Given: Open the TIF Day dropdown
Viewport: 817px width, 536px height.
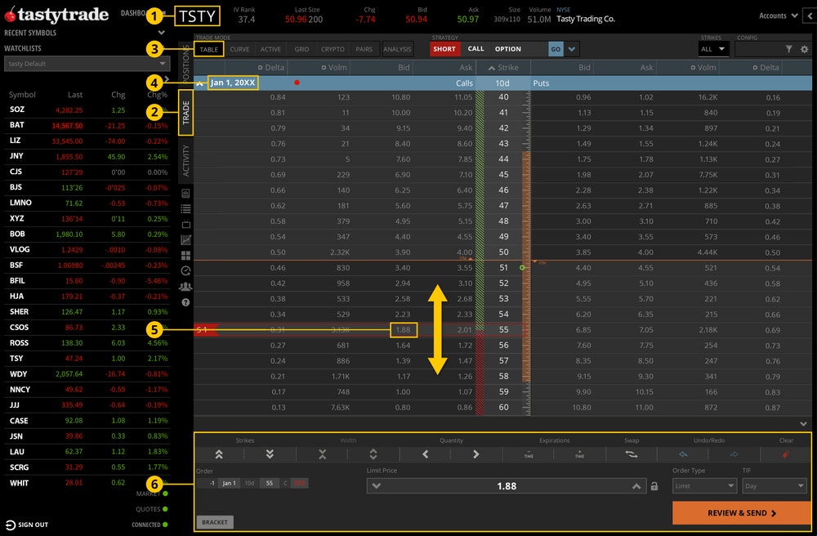Looking at the screenshot, I should tap(775, 486).
